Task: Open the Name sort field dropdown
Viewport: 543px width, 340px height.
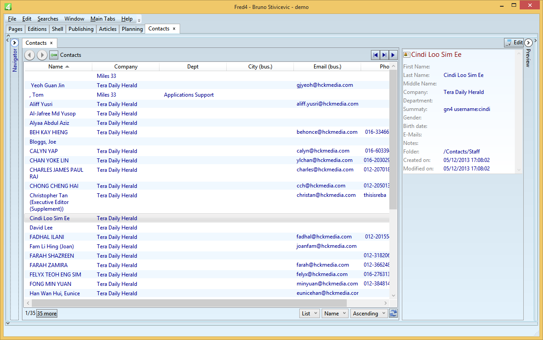Action: coord(335,314)
